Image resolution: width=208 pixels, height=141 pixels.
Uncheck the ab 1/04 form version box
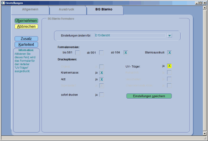pyautogui.click(x=126, y=53)
